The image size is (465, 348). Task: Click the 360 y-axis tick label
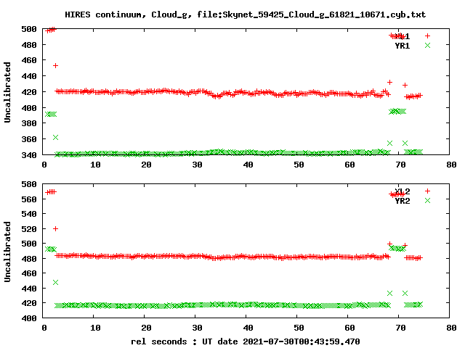(29, 139)
